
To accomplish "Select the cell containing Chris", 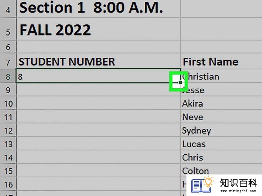I will coord(221,157).
